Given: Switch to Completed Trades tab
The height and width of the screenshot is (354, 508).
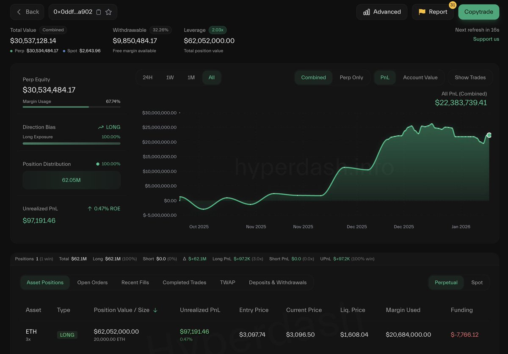Looking at the screenshot, I should pos(184,283).
